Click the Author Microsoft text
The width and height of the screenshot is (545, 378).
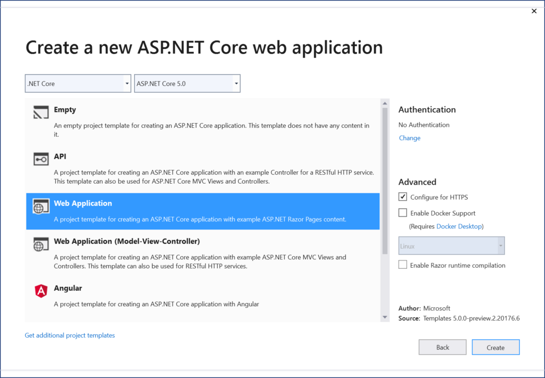[424, 308]
